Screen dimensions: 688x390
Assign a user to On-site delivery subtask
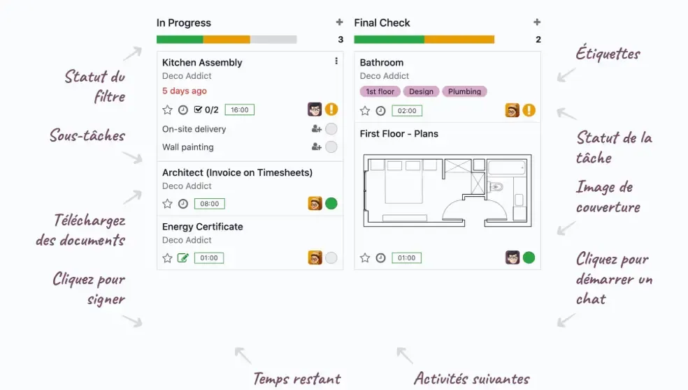click(x=316, y=129)
